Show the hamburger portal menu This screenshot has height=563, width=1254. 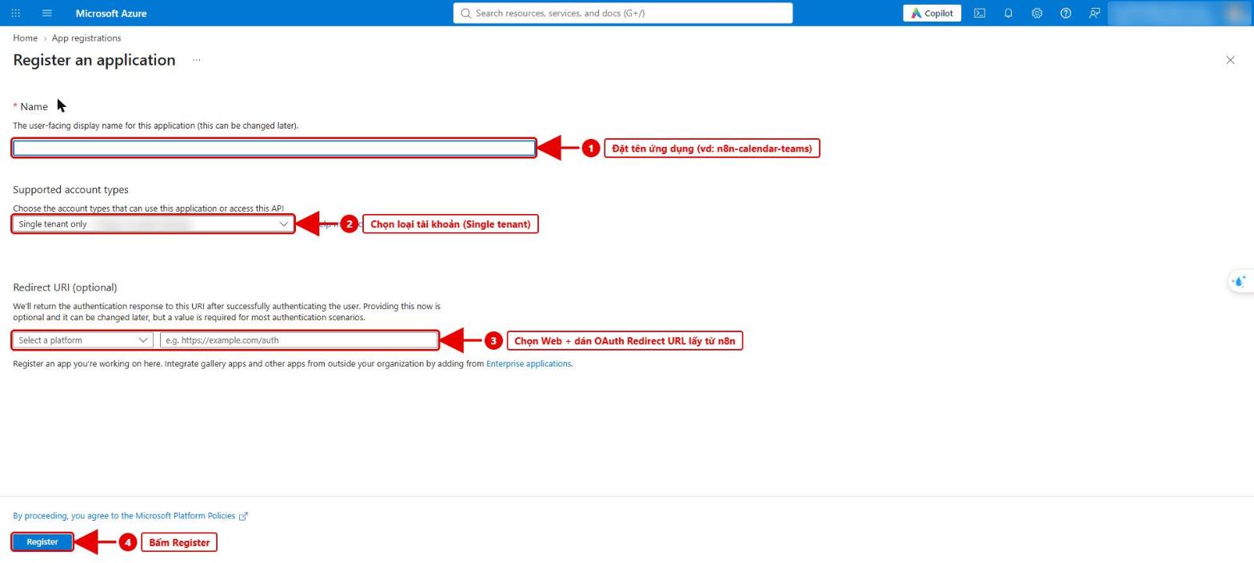46,13
